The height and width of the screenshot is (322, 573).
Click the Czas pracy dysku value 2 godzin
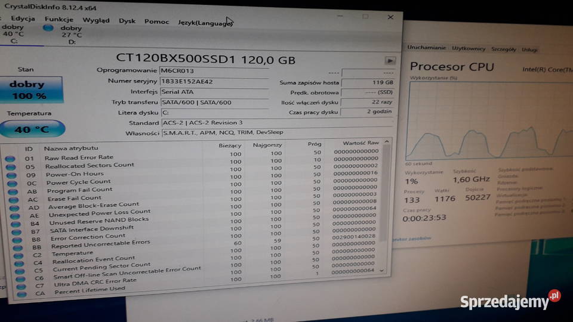[367, 112]
